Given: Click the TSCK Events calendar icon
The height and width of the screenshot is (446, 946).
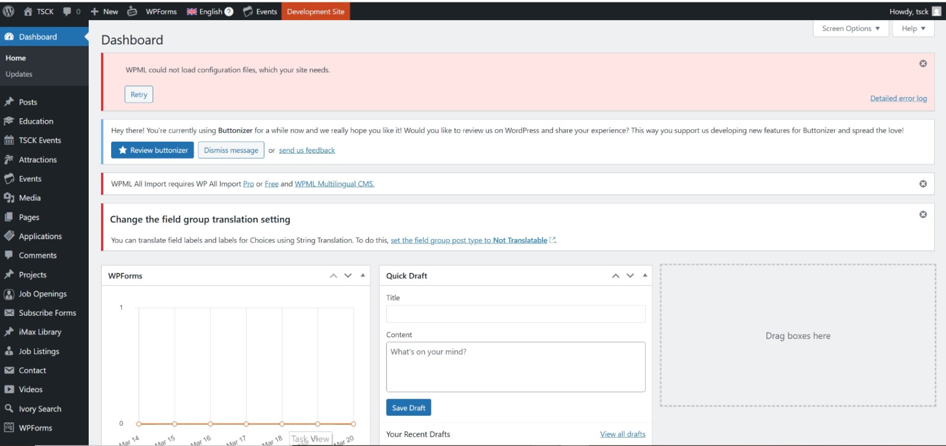Looking at the screenshot, I should (x=9, y=140).
